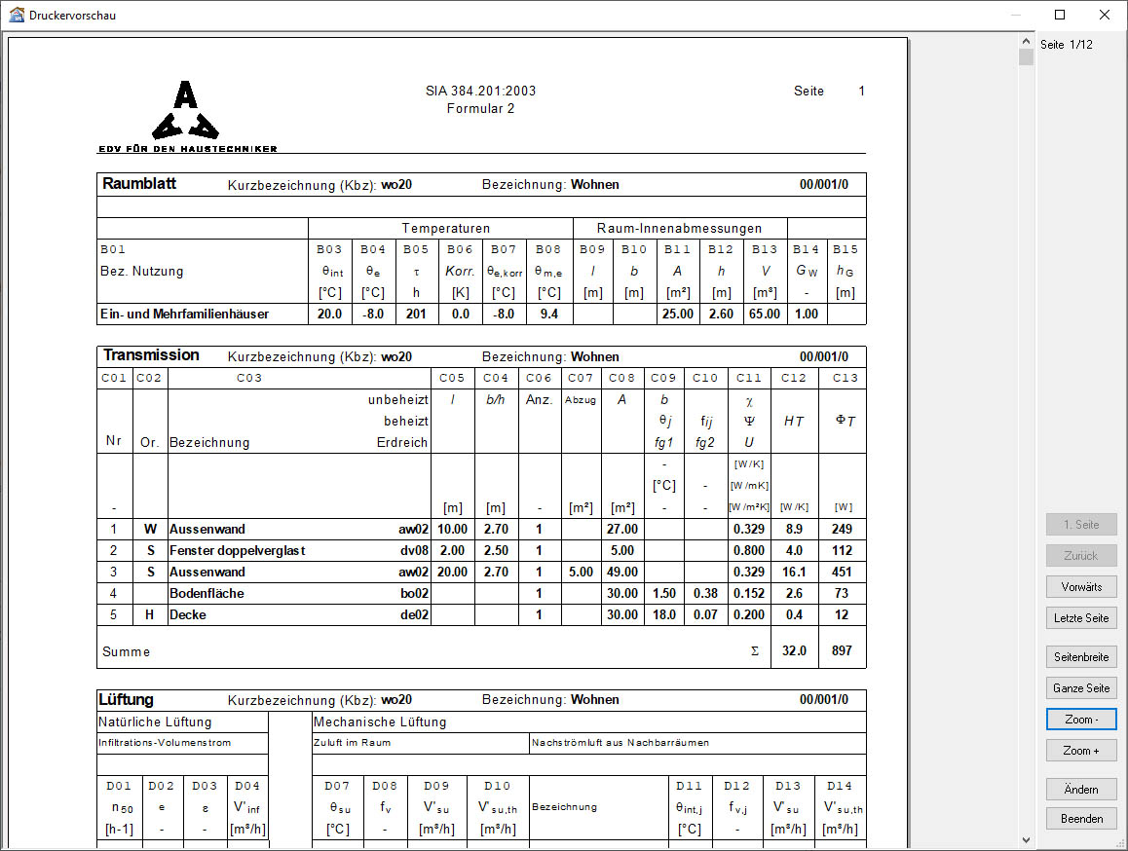Image resolution: width=1128 pixels, height=851 pixels.
Task: Click the scrollbar down arrow
Action: pos(1026,839)
